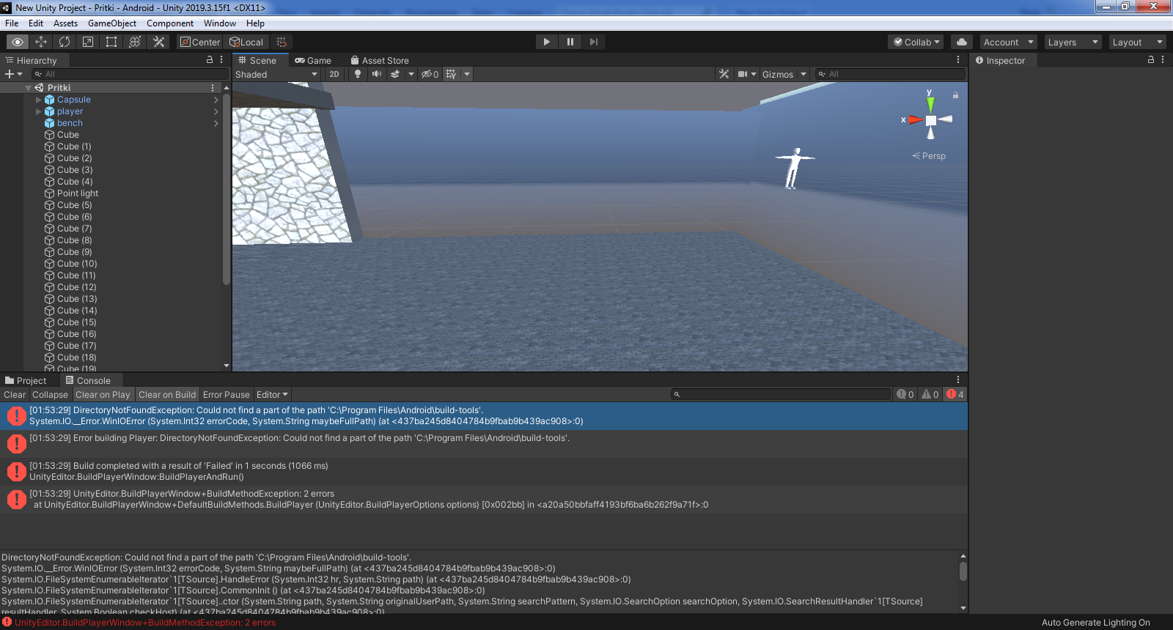Screen dimensions: 1173x630
Task: Toggle pivot mode Center button
Action: pyautogui.click(x=200, y=42)
